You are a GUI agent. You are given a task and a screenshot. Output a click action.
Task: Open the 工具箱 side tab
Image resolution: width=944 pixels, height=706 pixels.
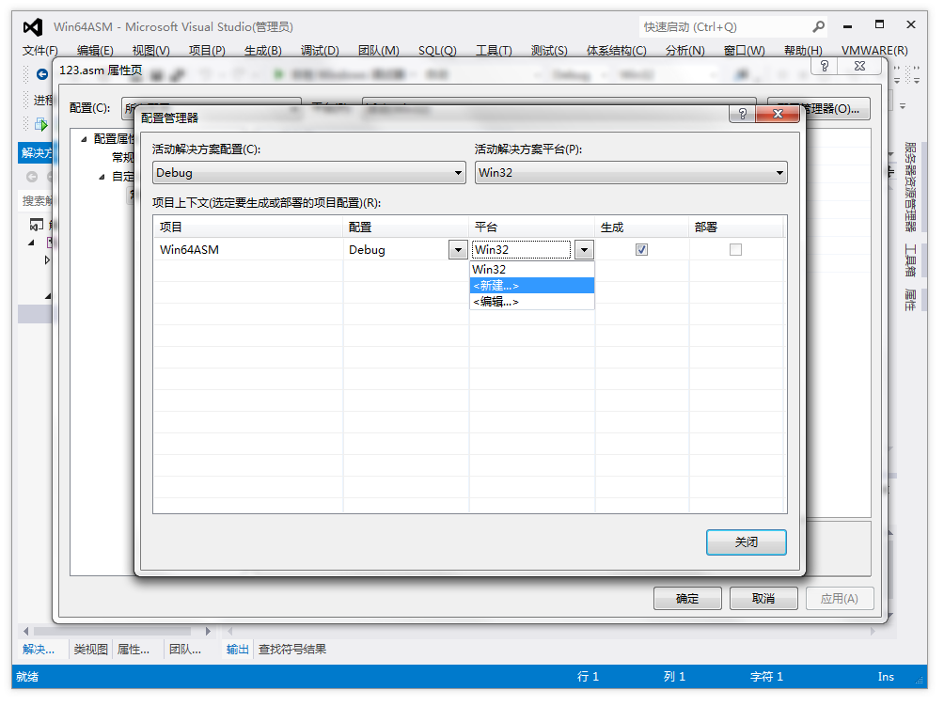tap(910, 261)
